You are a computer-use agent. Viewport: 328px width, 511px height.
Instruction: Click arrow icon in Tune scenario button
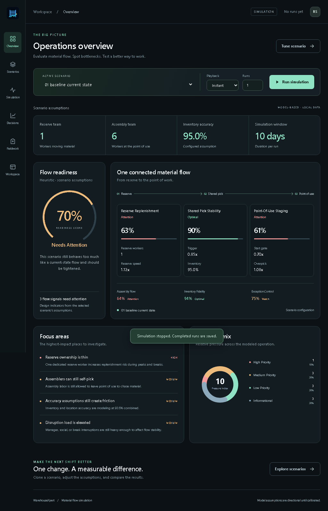tap(312, 46)
